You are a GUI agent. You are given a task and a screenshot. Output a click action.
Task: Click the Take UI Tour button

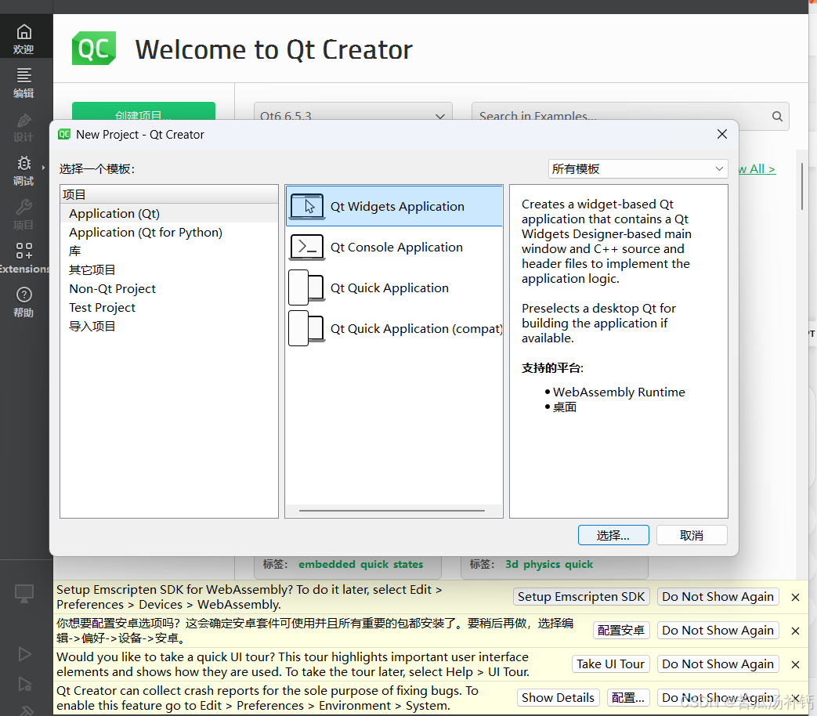click(x=610, y=664)
